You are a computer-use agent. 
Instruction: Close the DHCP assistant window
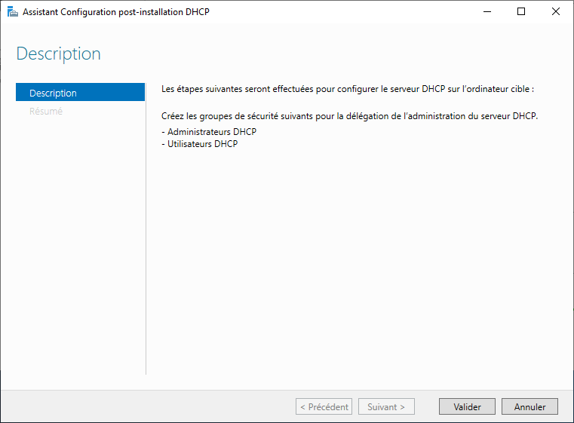click(x=556, y=12)
